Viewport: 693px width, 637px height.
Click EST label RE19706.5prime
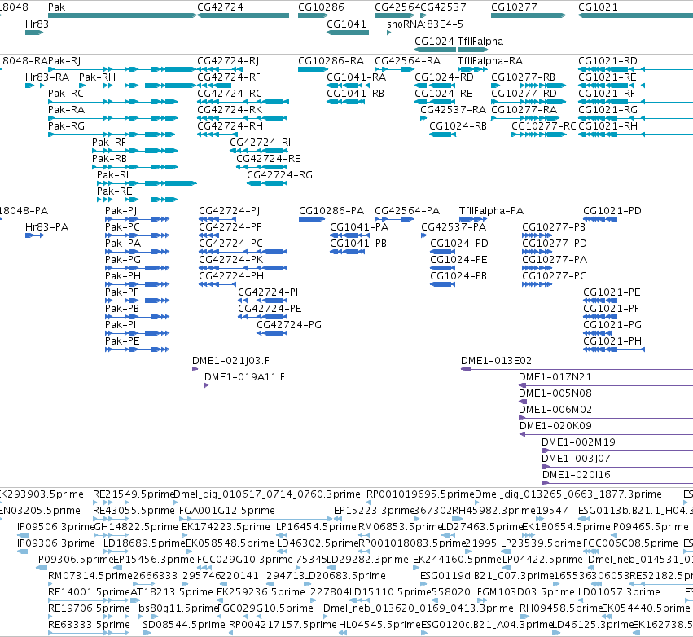pos(89,608)
